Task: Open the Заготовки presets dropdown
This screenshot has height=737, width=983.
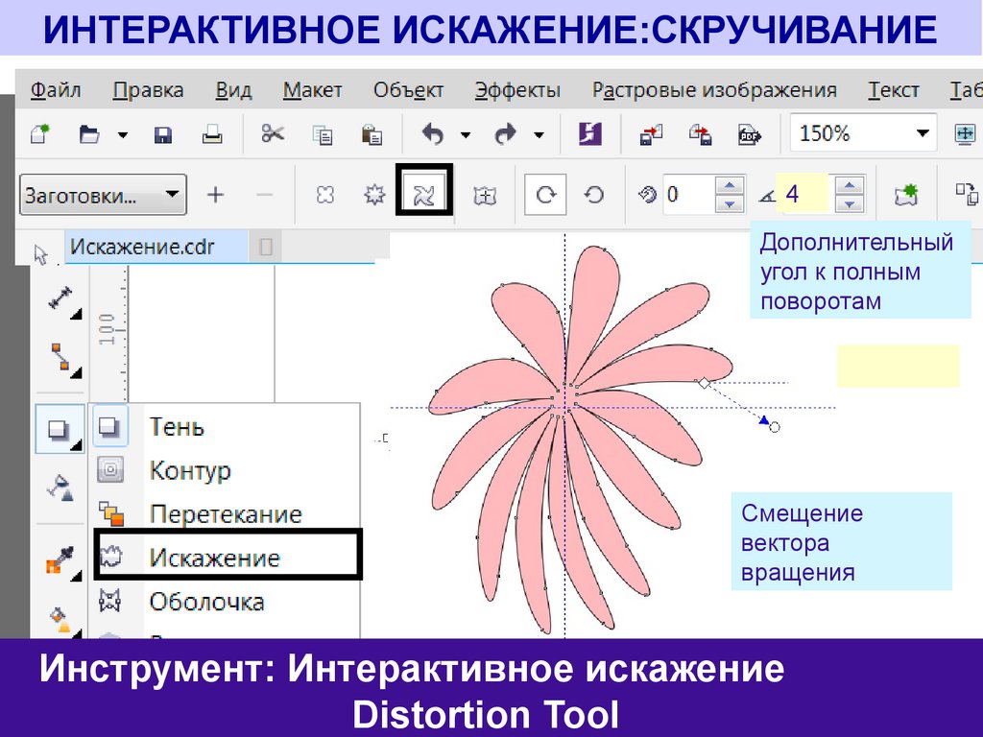Action: pyautogui.click(x=103, y=195)
